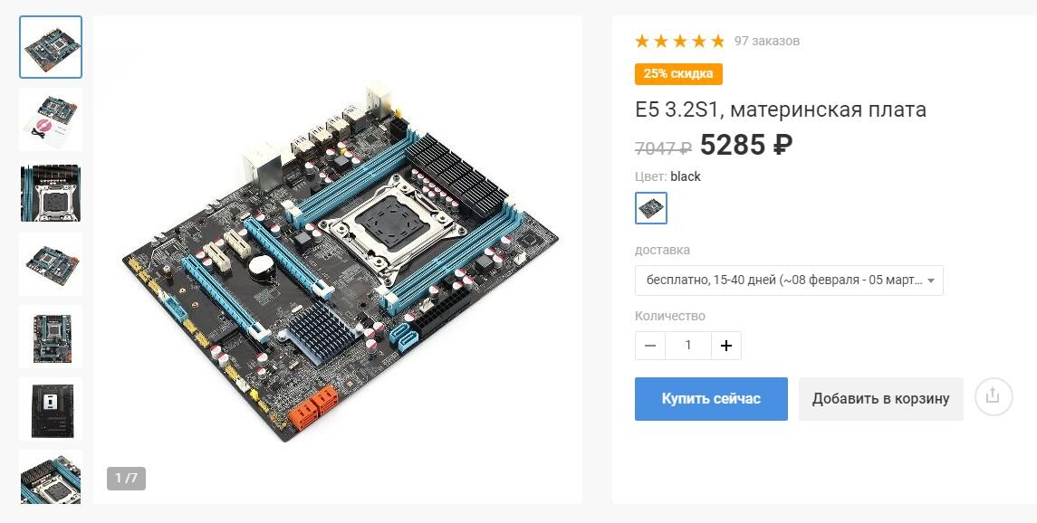
Task: Click the dropdown arrow in the доставка field
Action: (930, 281)
